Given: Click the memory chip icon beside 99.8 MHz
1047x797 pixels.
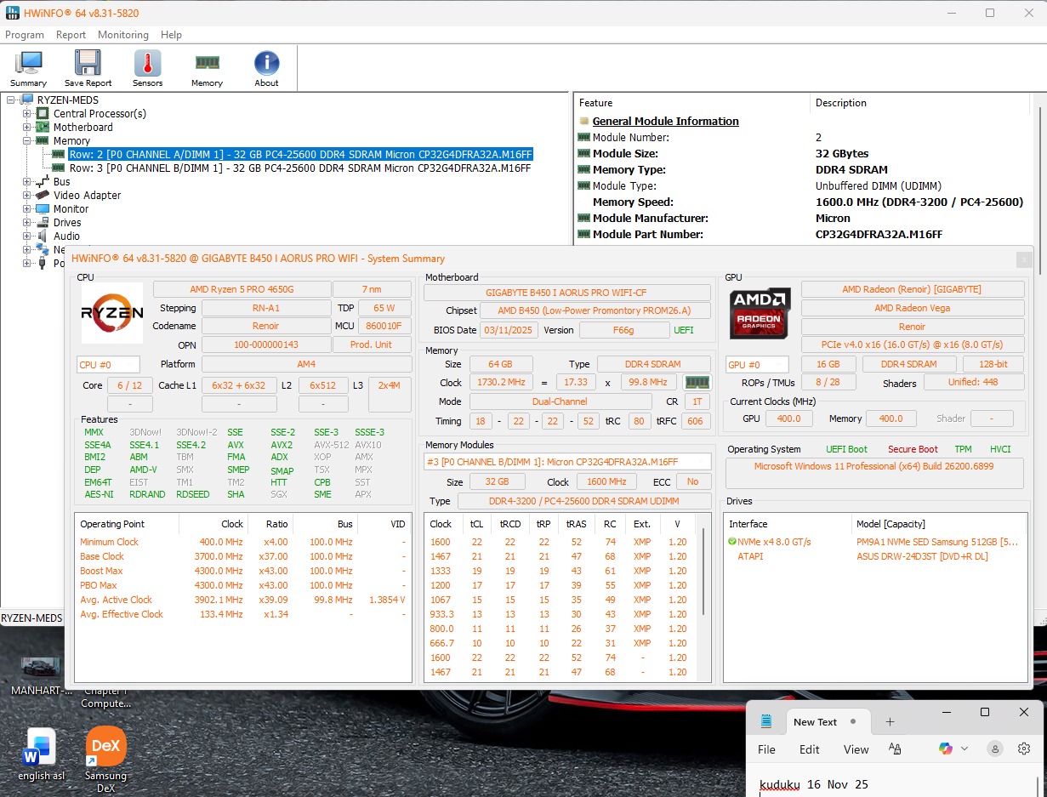Looking at the screenshot, I should tap(697, 383).
